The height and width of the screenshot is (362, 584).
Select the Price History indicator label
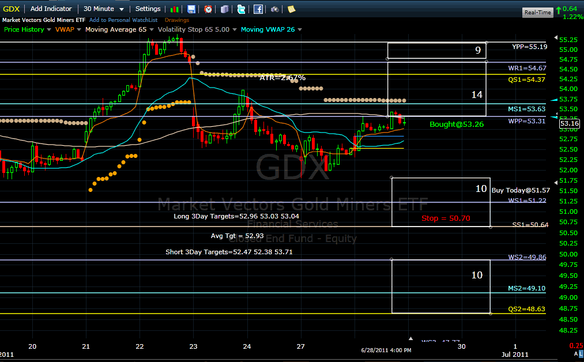(24, 29)
